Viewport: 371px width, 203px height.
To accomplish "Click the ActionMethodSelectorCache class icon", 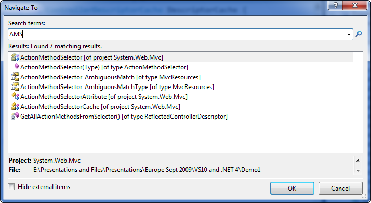I will pyautogui.click(x=15, y=106).
